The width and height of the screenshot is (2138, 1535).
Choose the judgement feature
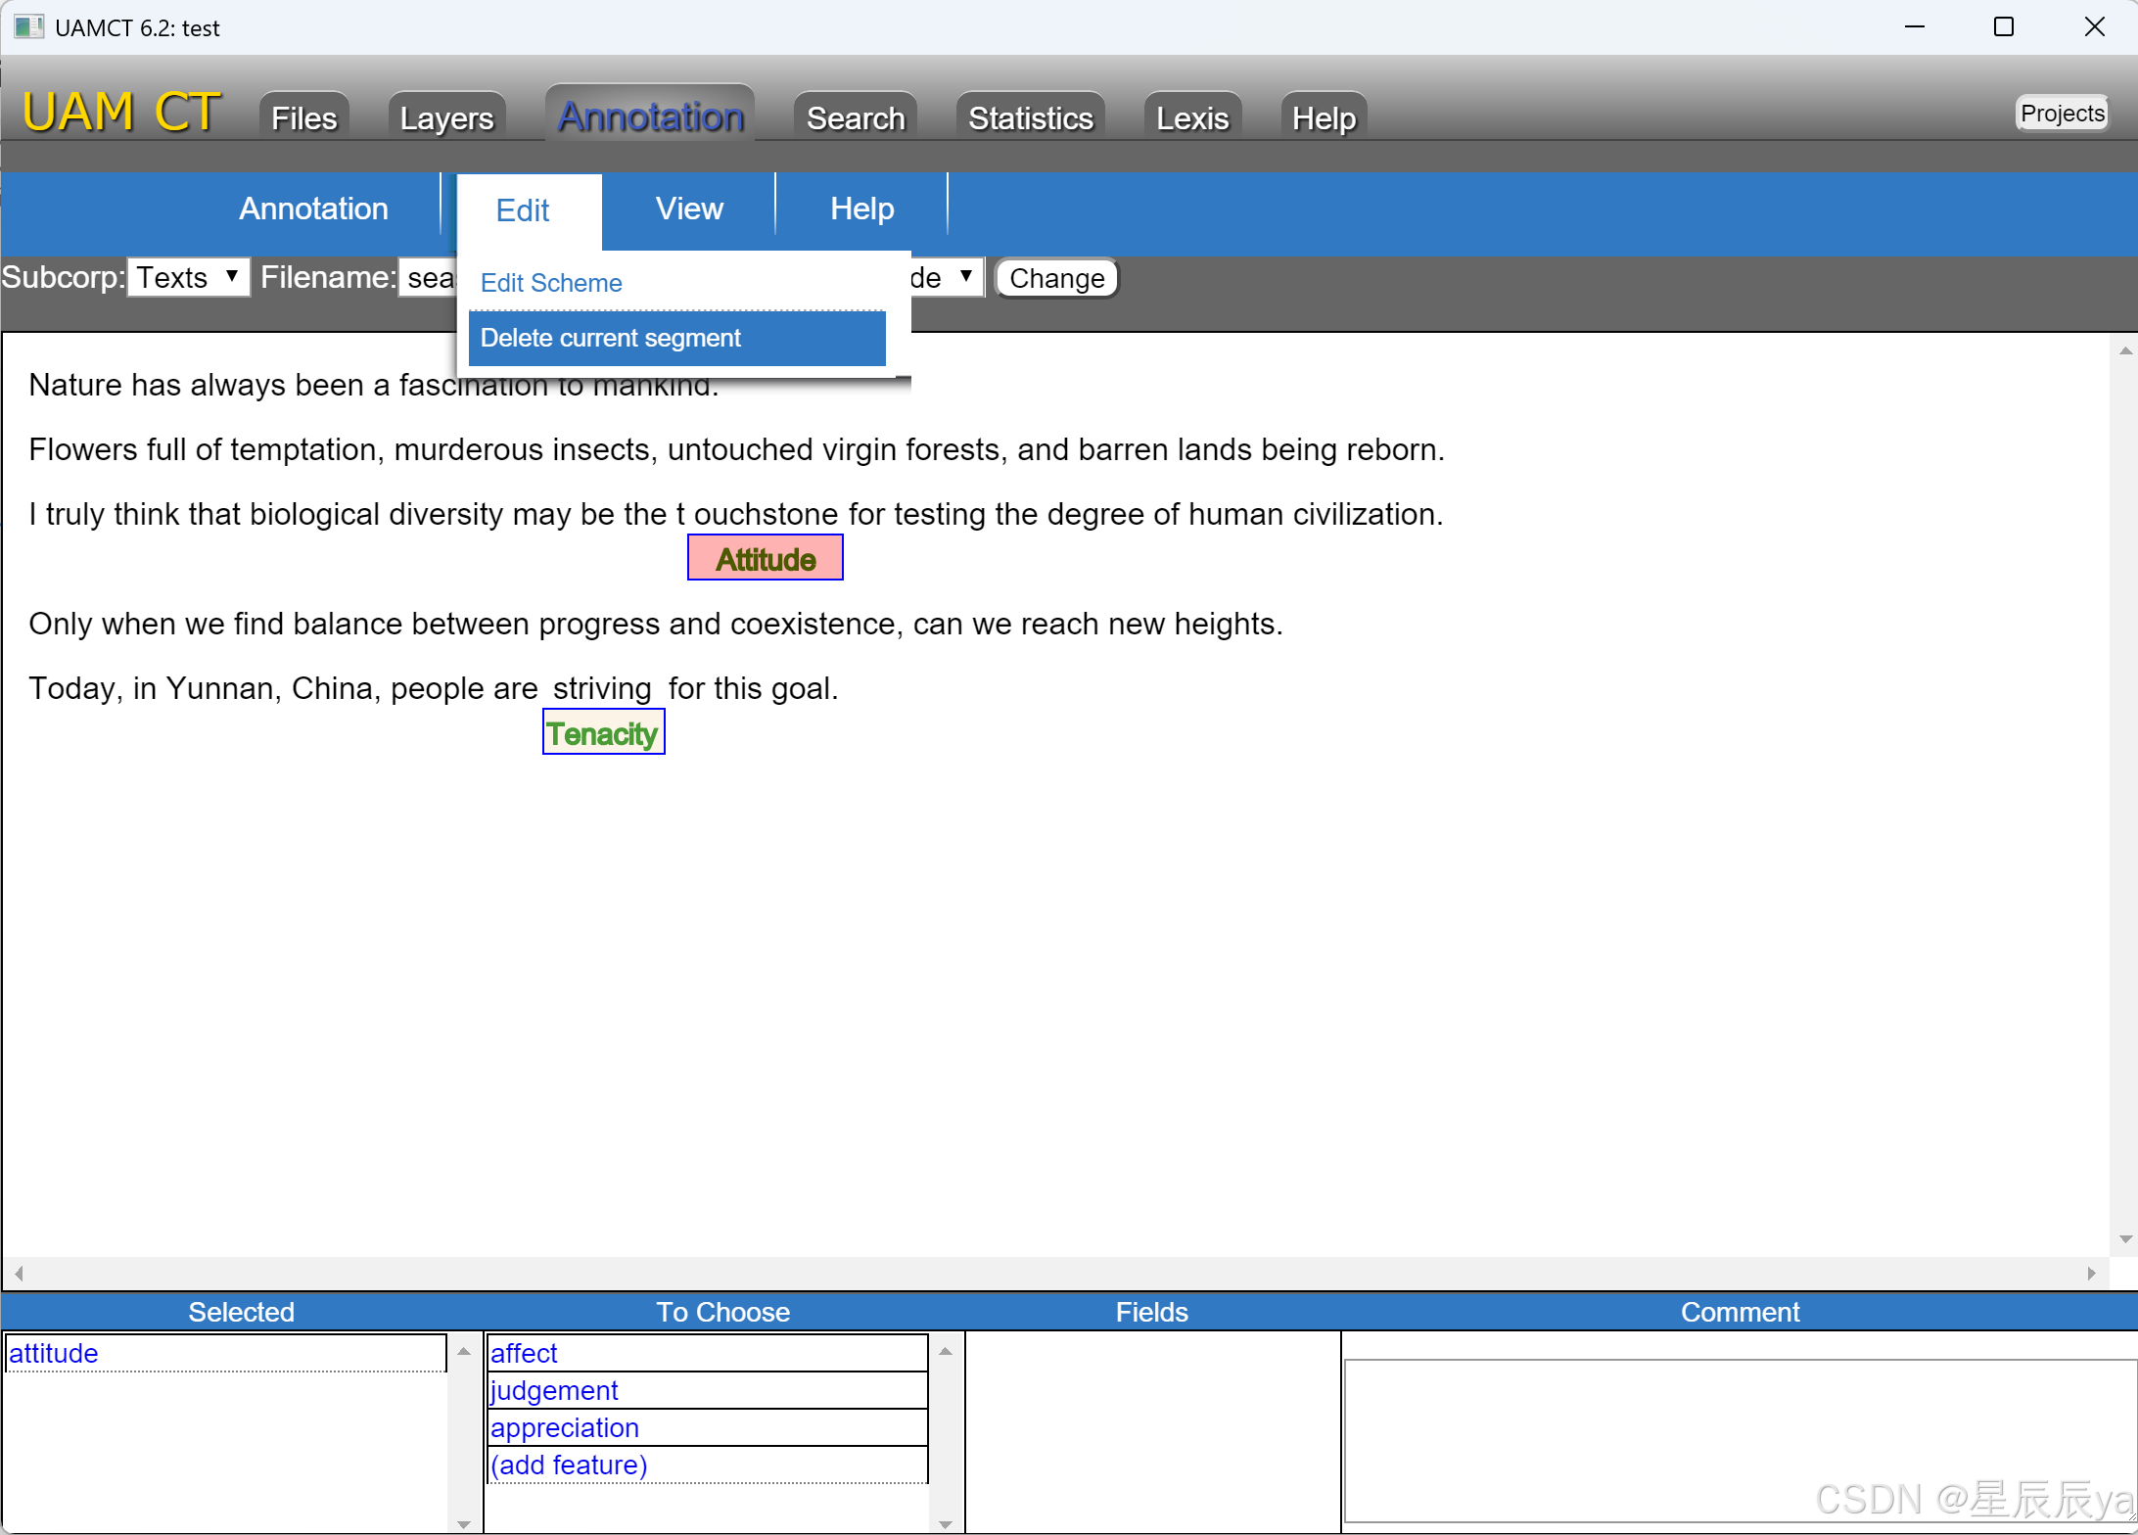click(554, 1390)
